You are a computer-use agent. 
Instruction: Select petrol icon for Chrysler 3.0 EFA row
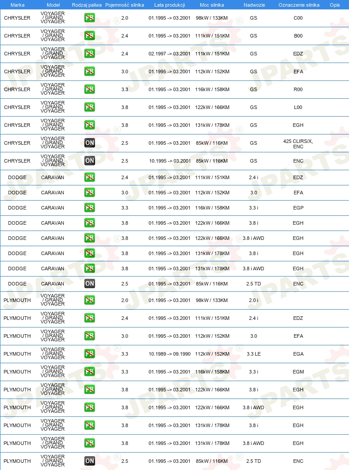(90, 71)
